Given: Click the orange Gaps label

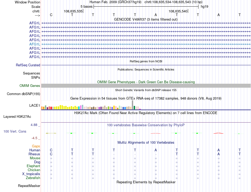Looking at the screenshot, I should [36, 146].
